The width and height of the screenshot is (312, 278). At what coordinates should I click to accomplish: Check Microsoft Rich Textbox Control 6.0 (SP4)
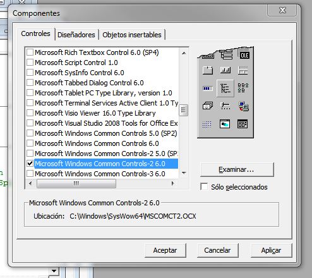[x=30, y=52]
